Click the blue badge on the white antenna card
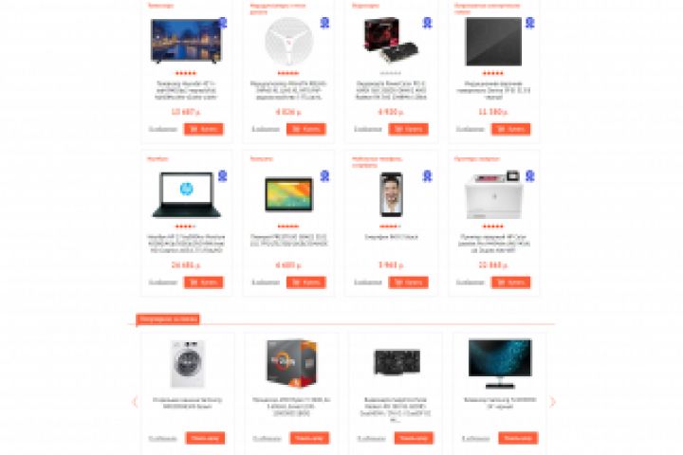683x455 pixels. point(324,23)
